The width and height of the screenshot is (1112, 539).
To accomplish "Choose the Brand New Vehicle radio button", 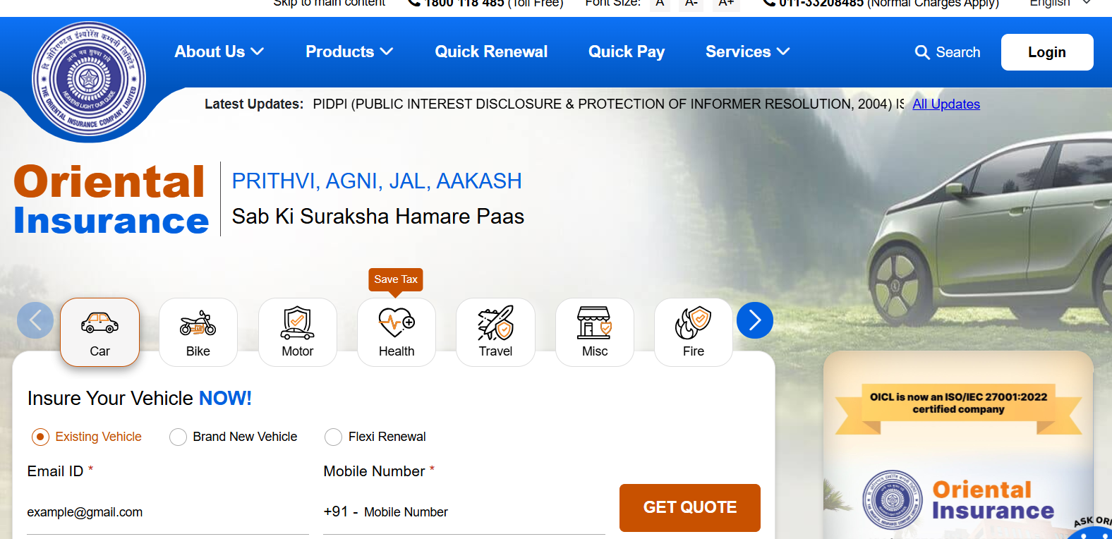I will pos(178,437).
